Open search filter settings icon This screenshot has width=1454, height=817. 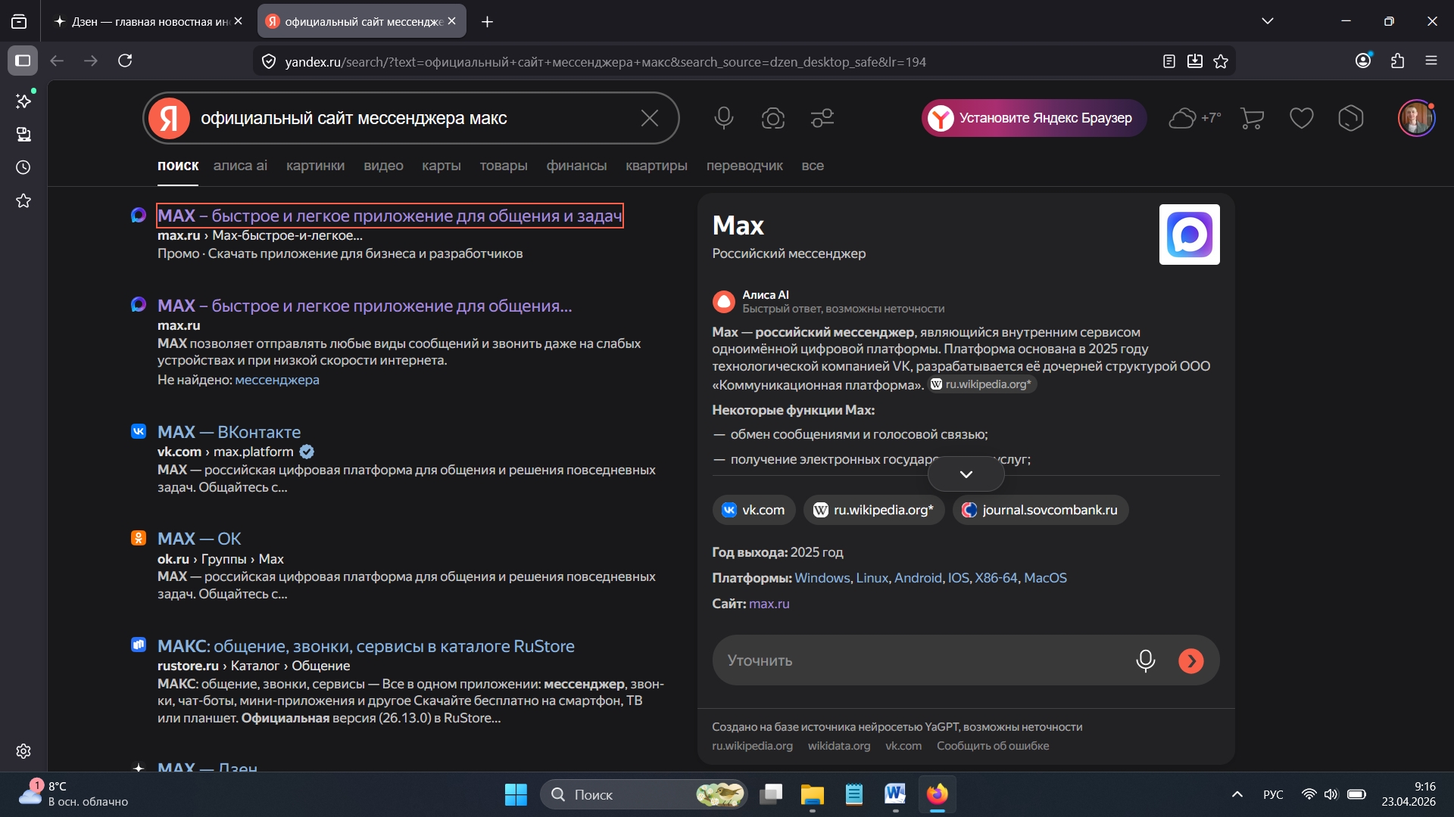coord(822,118)
